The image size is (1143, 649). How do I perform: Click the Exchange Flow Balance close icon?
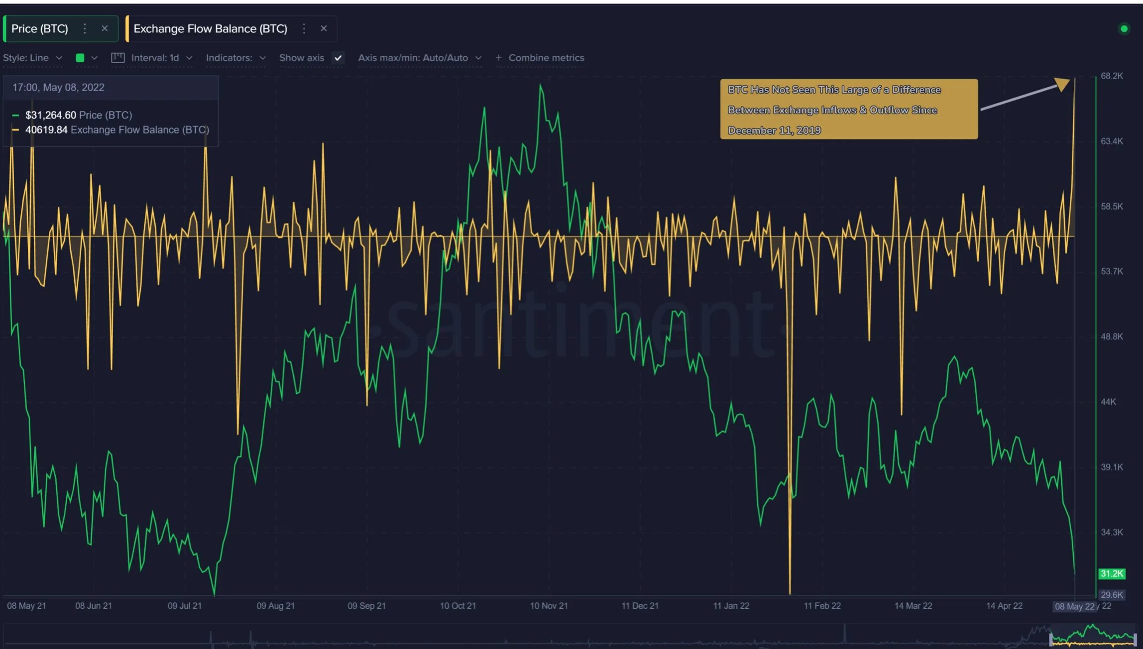(323, 28)
